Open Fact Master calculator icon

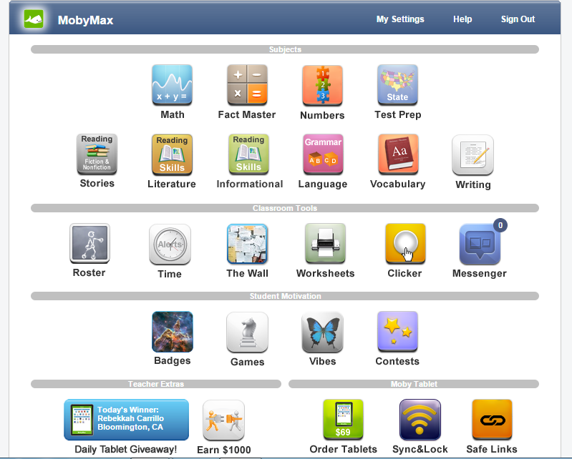click(x=247, y=85)
